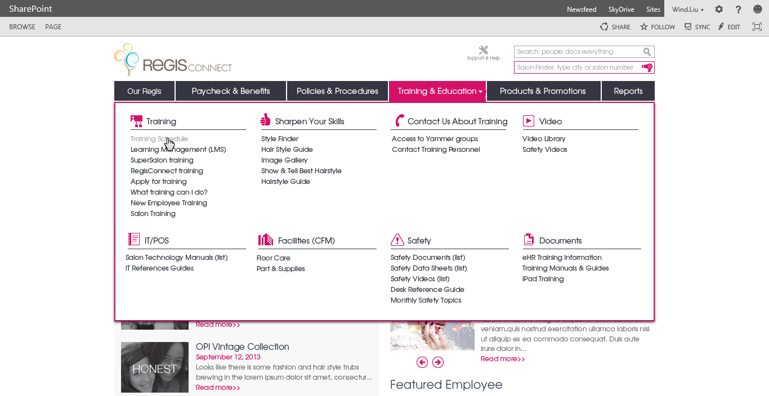This screenshot has height=396, width=769.
Task: Open Floor Care link
Action: [x=274, y=258]
